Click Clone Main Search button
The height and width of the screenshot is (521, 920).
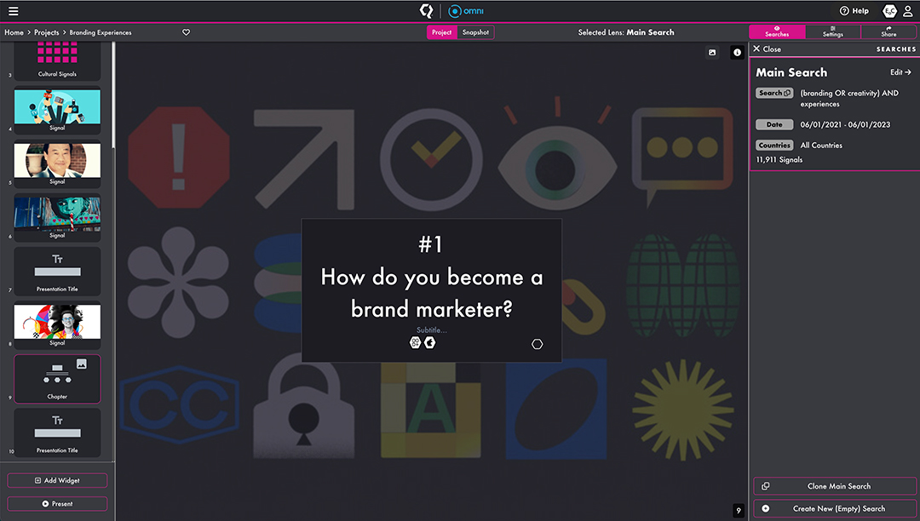[x=835, y=486]
